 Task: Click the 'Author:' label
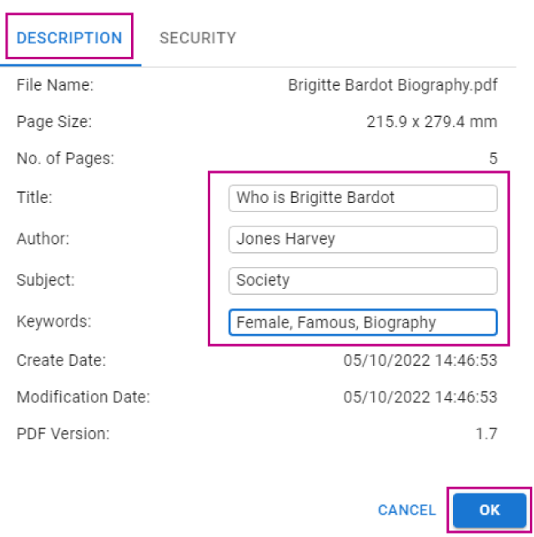click(43, 239)
